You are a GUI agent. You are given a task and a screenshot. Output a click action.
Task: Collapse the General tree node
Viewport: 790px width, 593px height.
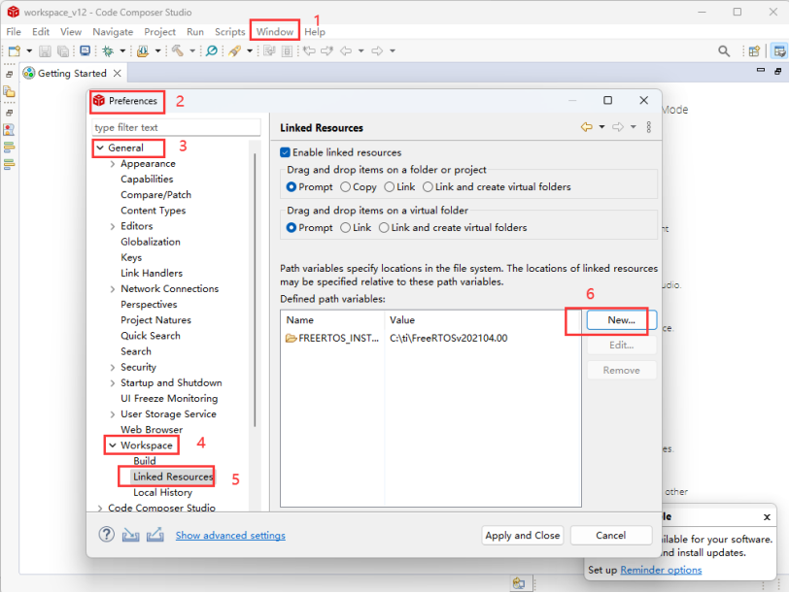[100, 148]
